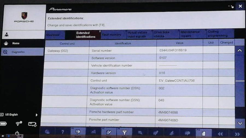Click the Porsche app taskbar icon

click(20, 136)
